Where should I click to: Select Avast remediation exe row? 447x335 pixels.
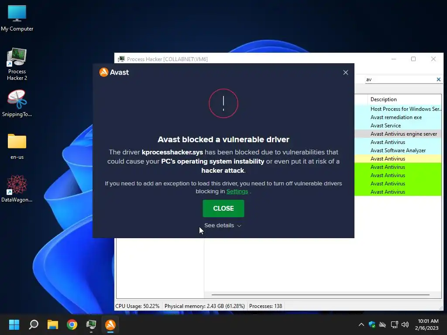(398, 117)
